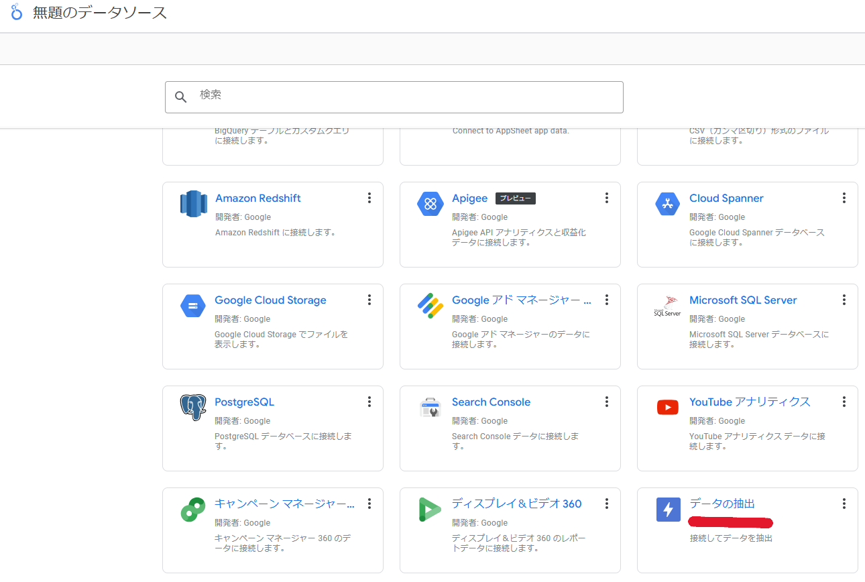Click the Search Console データに接続 description
The width and height of the screenshot is (865, 582).
click(516, 441)
